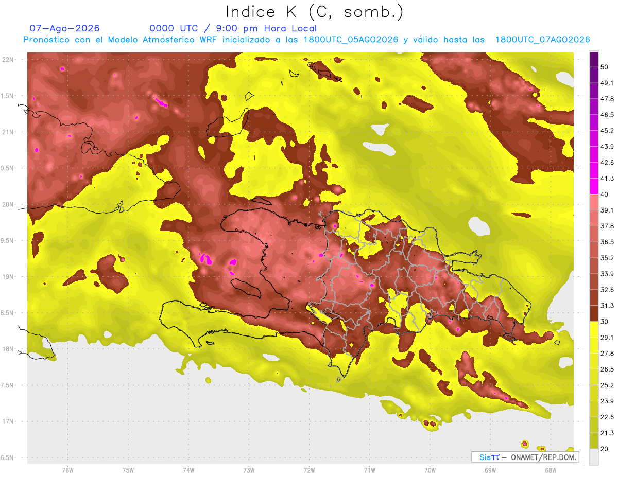Viewport: 618px width, 477px height.
Task: Click the 'Indice K (C, somb.)' title
Action: point(315,12)
